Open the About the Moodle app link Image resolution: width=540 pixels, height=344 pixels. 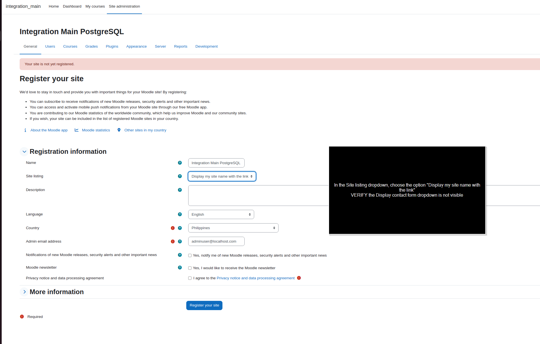tap(49, 130)
